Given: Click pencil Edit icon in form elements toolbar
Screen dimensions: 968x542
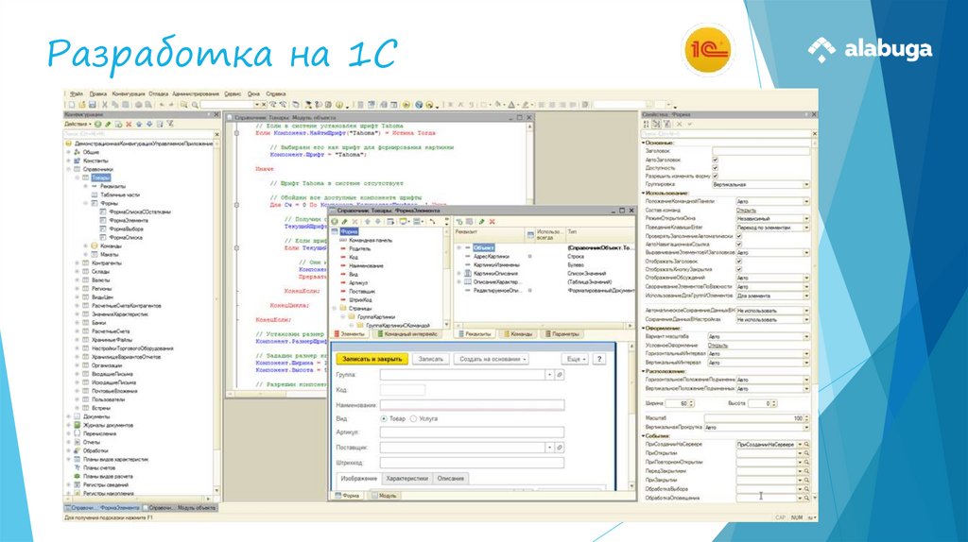Looking at the screenshot, I should (344, 221).
